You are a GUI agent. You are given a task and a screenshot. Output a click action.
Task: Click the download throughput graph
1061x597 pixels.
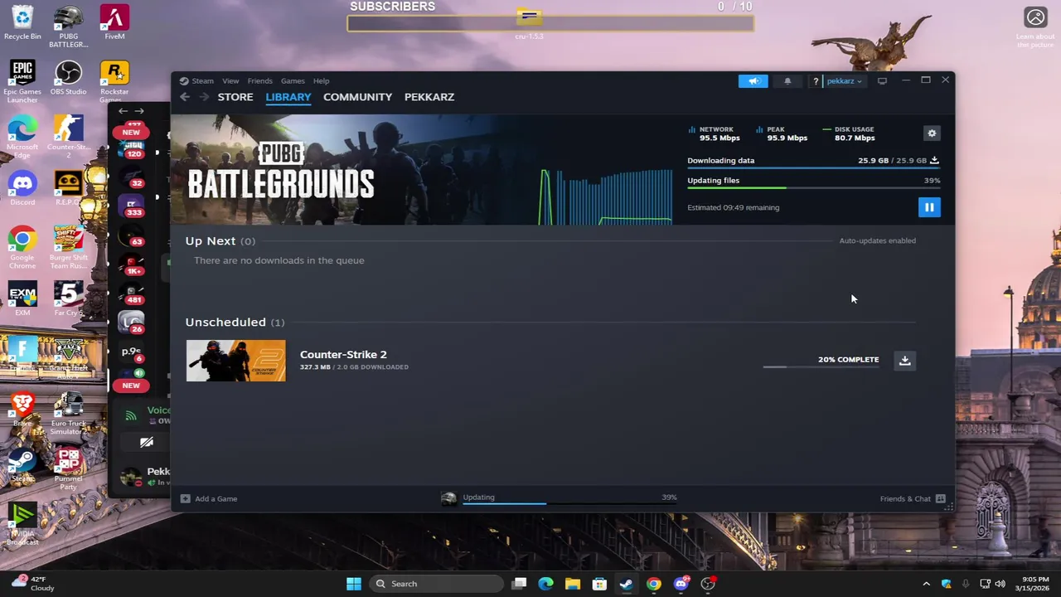click(x=606, y=197)
